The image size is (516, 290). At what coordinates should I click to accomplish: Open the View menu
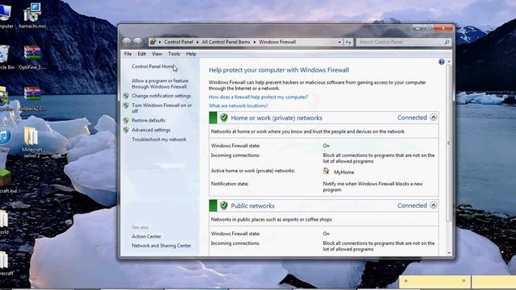tap(156, 54)
